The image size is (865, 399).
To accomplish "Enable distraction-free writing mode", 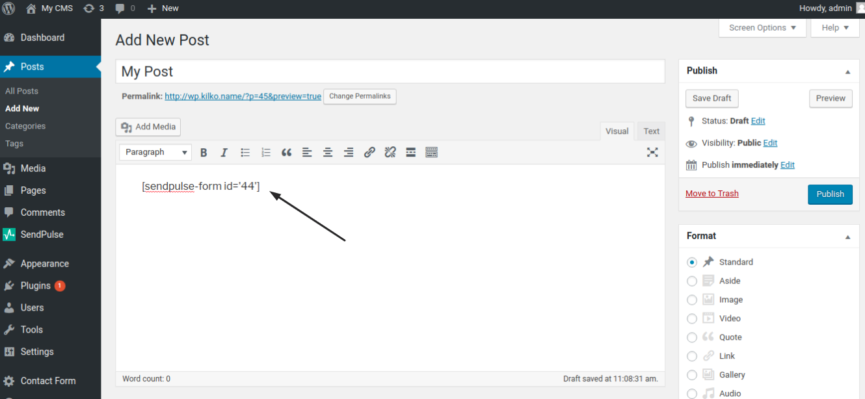I will tap(652, 152).
